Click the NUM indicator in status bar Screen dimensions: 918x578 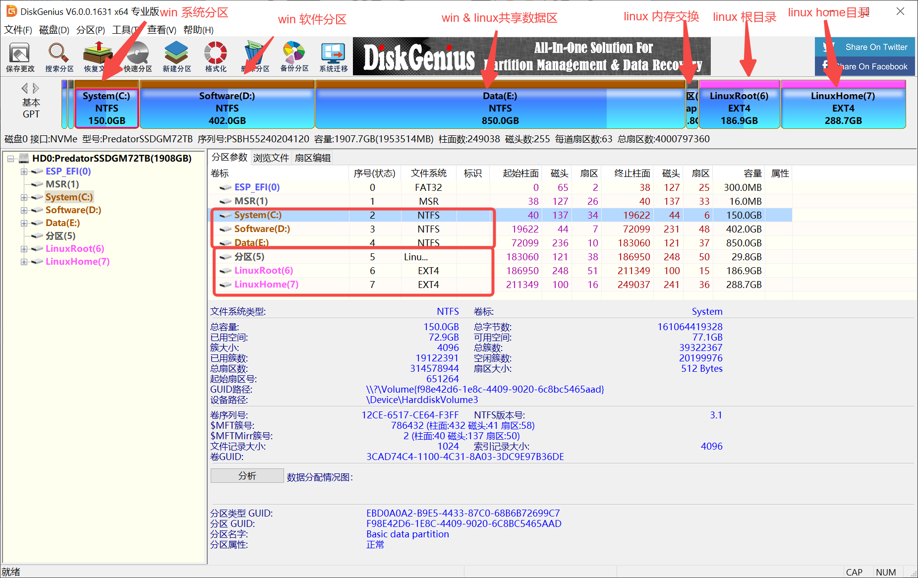tap(885, 572)
